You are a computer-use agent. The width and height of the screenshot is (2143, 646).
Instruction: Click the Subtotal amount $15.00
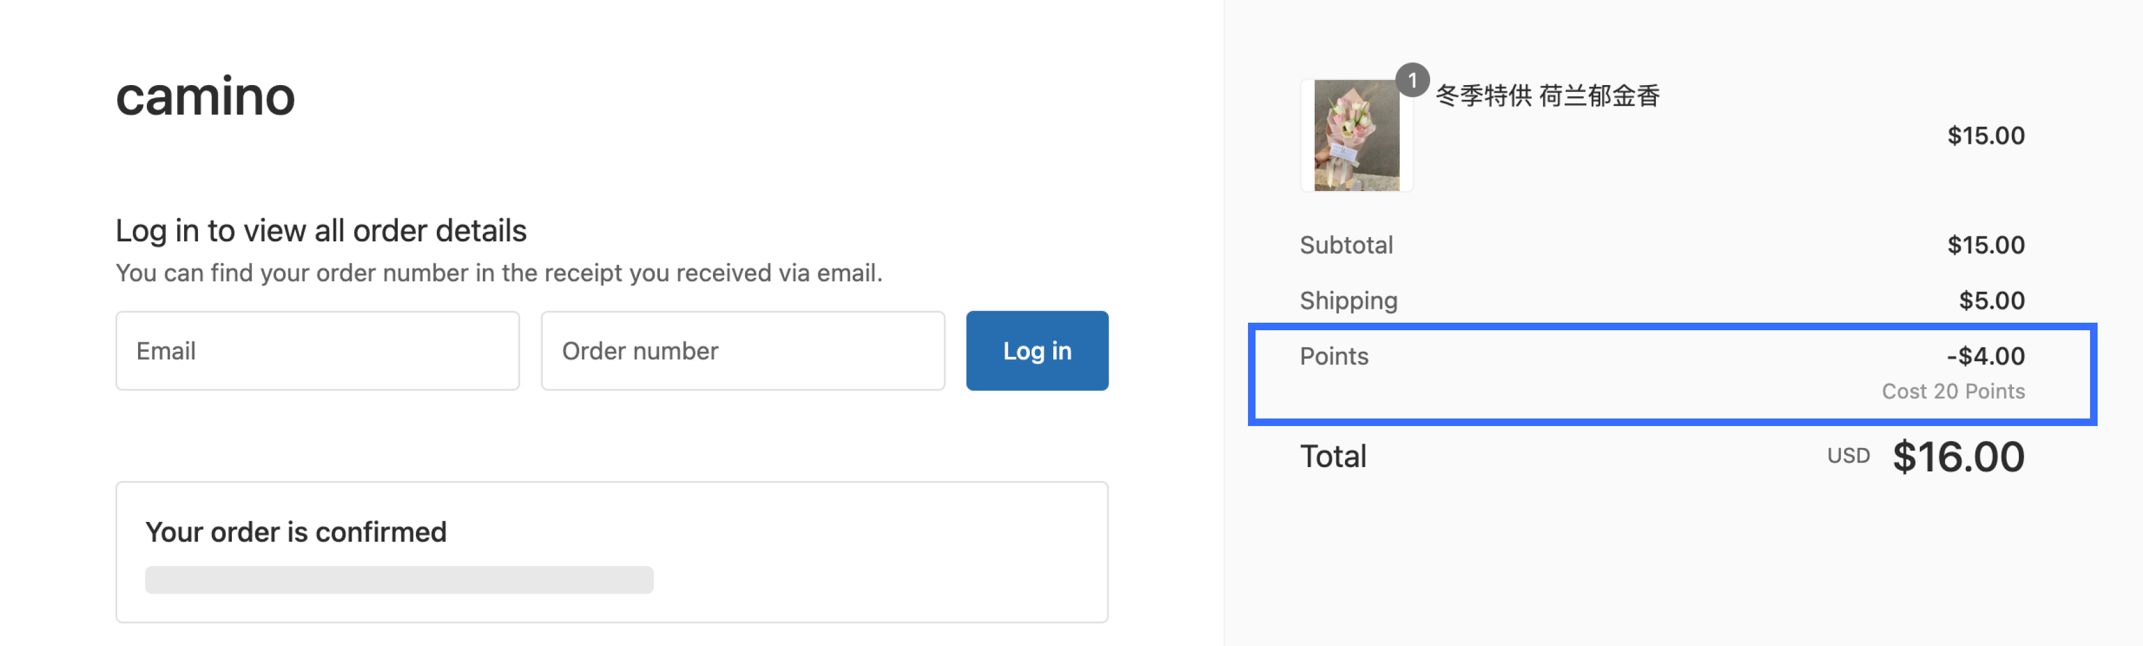[1985, 245]
